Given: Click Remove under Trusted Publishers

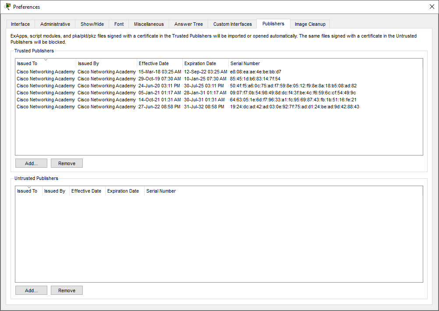Looking at the screenshot, I should 67,163.
